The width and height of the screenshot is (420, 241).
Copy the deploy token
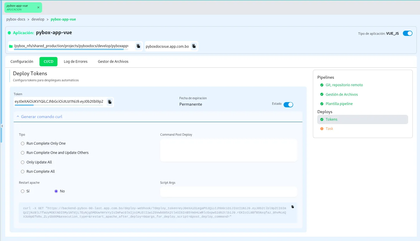(110, 102)
